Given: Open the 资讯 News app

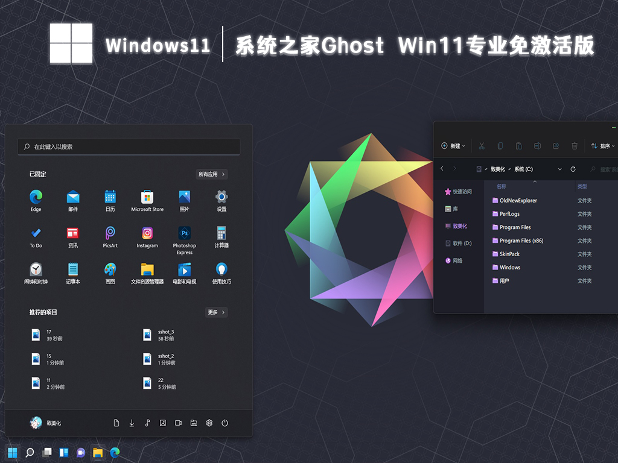Looking at the screenshot, I should [73, 237].
